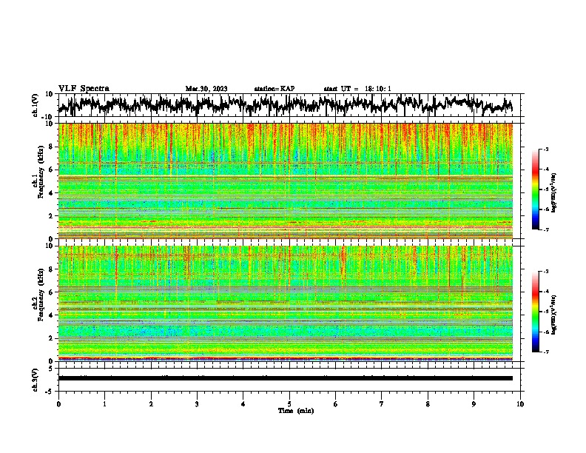Viewport: 586px width, 453px height.
Task: Click the ch.2 frequency axis "2" tick label
Action: [x=51, y=338]
